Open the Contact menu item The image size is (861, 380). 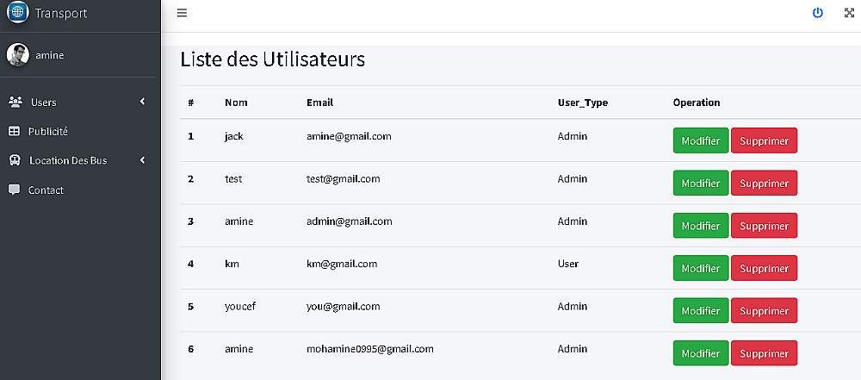[46, 190]
